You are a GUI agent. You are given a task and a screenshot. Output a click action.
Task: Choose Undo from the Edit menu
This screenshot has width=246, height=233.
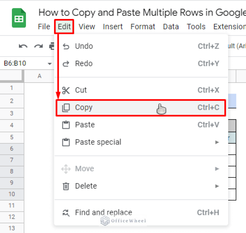141,46
